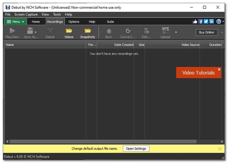Click the thumbs-up like icon
Image resolution: width=228 pixels, height=163 pixels.
coord(195,22)
